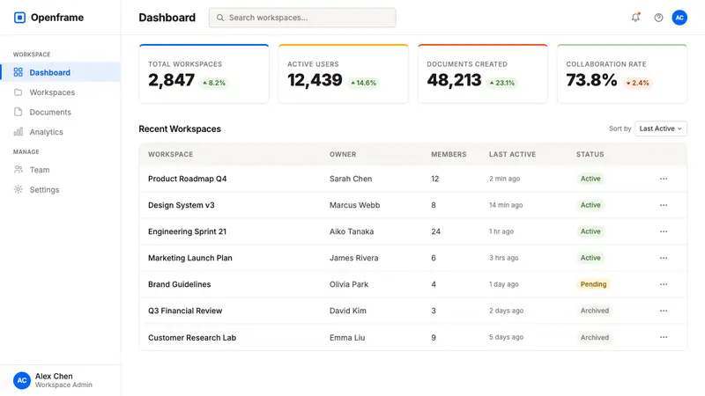Image resolution: width=705 pixels, height=396 pixels.
Task: Open more options for Design System v3
Action: 664,205
